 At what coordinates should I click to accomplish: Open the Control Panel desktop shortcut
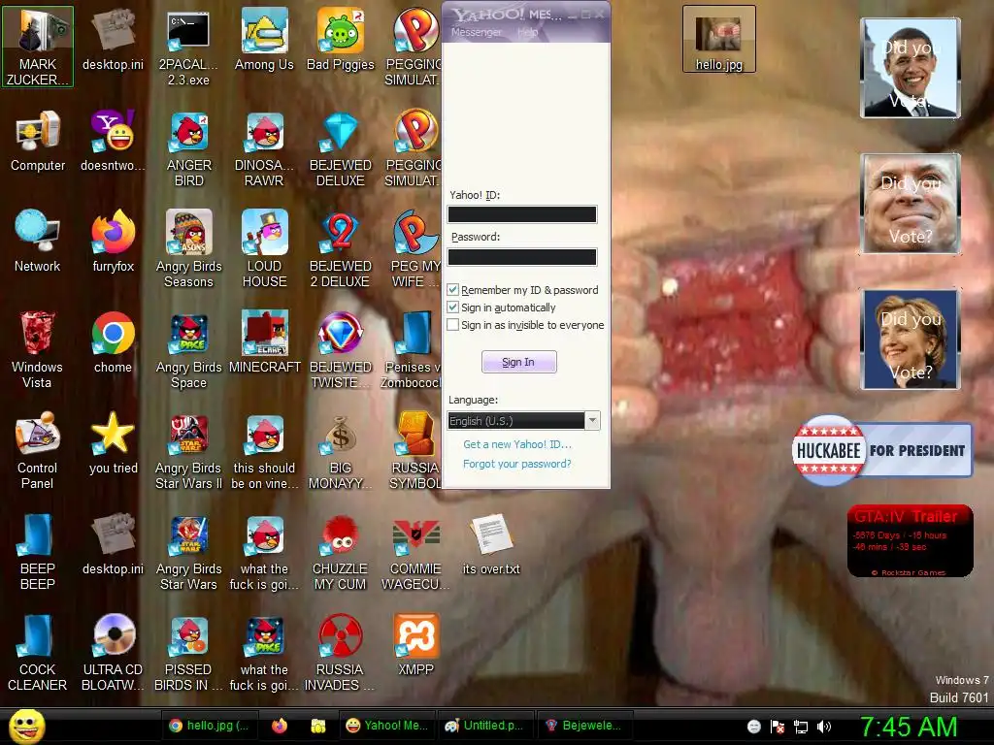[38, 451]
